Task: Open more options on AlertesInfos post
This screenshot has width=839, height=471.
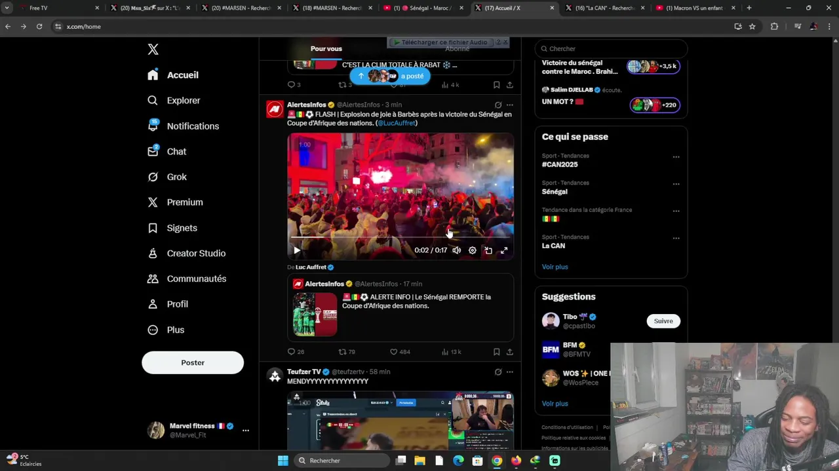Action: [509, 105]
